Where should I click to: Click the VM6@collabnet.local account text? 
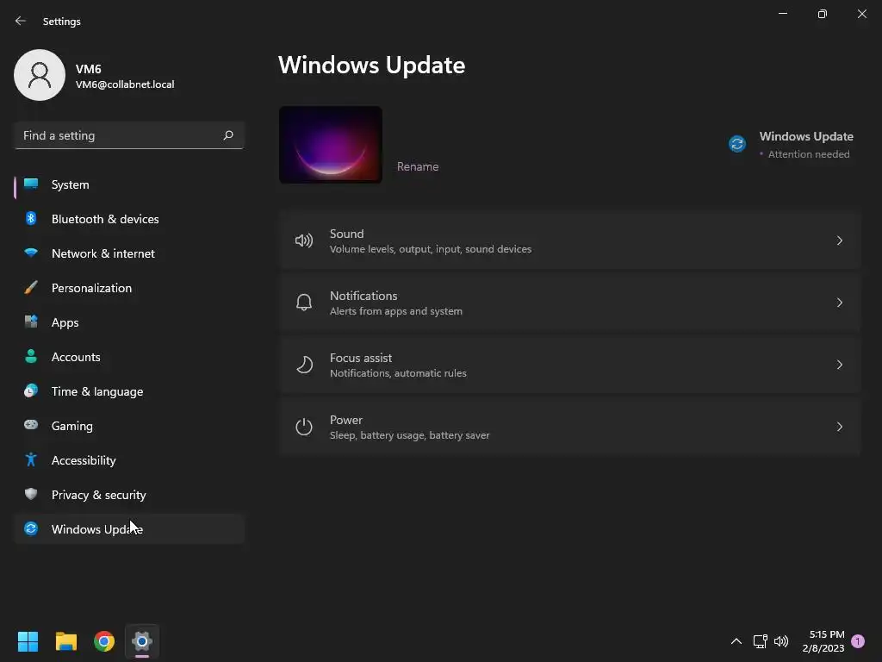point(125,84)
